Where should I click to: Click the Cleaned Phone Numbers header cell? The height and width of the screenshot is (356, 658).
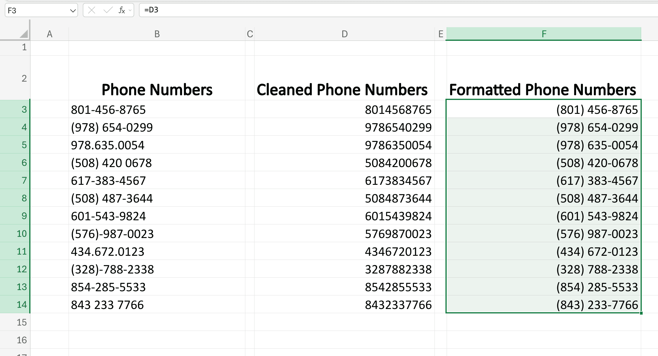coord(342,89)
